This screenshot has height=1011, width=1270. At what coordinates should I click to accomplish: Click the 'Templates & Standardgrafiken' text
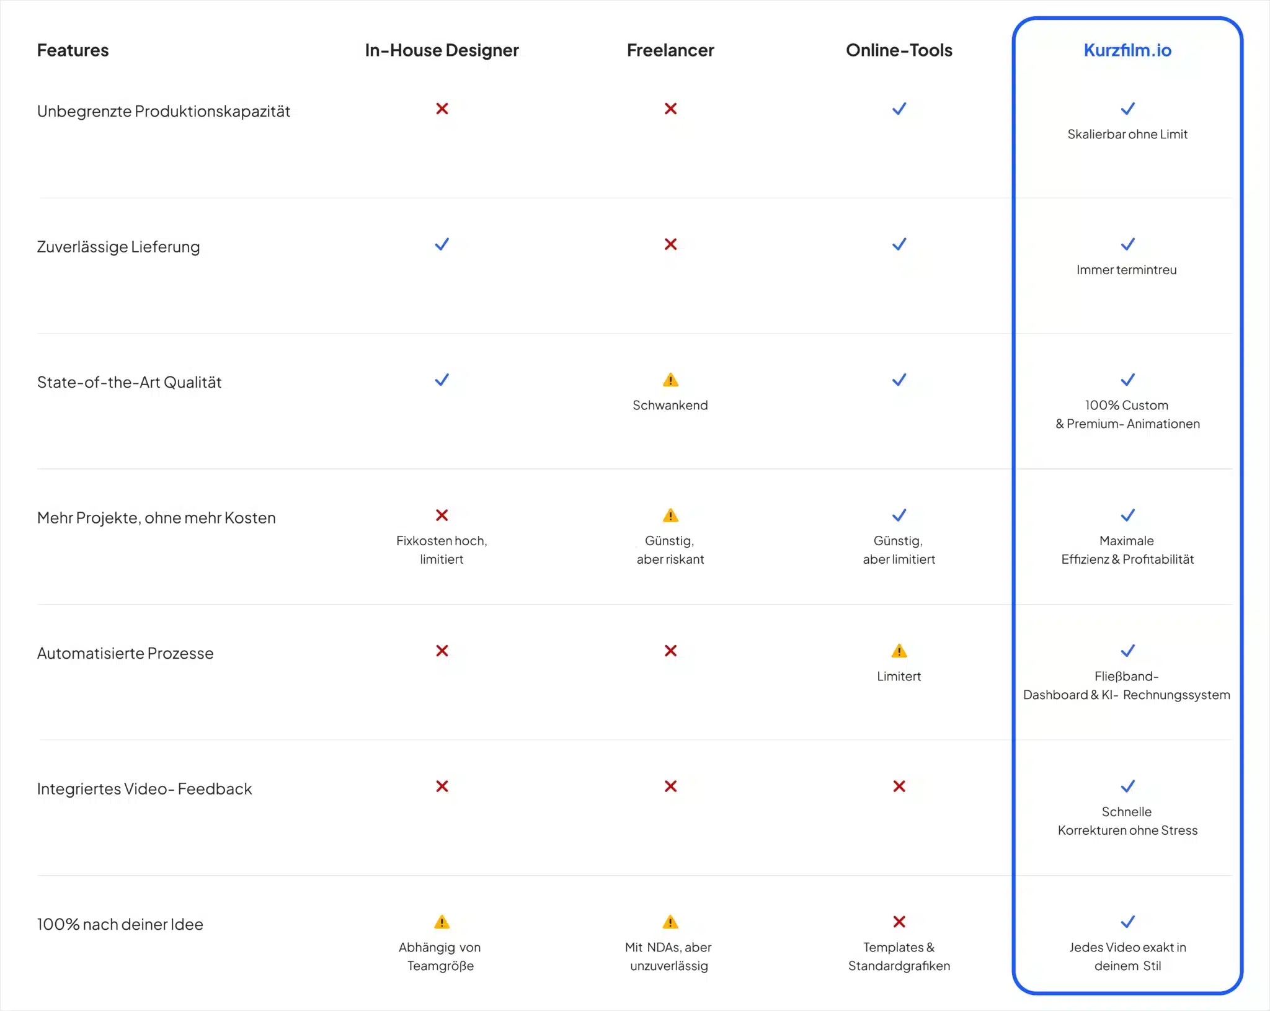[x=899, y=956]
